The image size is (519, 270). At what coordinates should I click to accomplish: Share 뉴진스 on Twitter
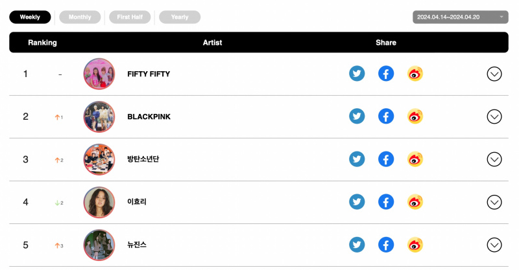tap(357, 245)
